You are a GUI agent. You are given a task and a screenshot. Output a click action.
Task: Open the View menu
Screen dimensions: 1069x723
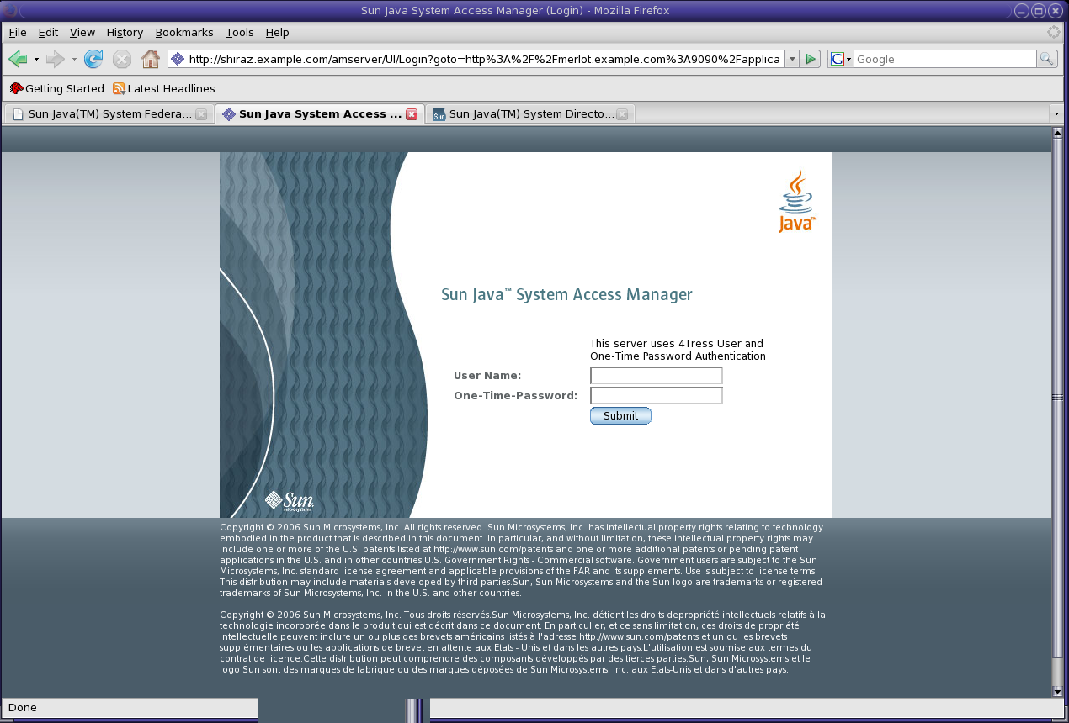pyautogui.click(x=82, y=32)
